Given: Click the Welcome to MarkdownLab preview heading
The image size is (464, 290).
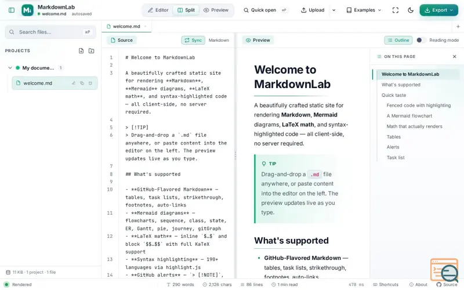Looking at the screenshot, I should click(292, 77).
